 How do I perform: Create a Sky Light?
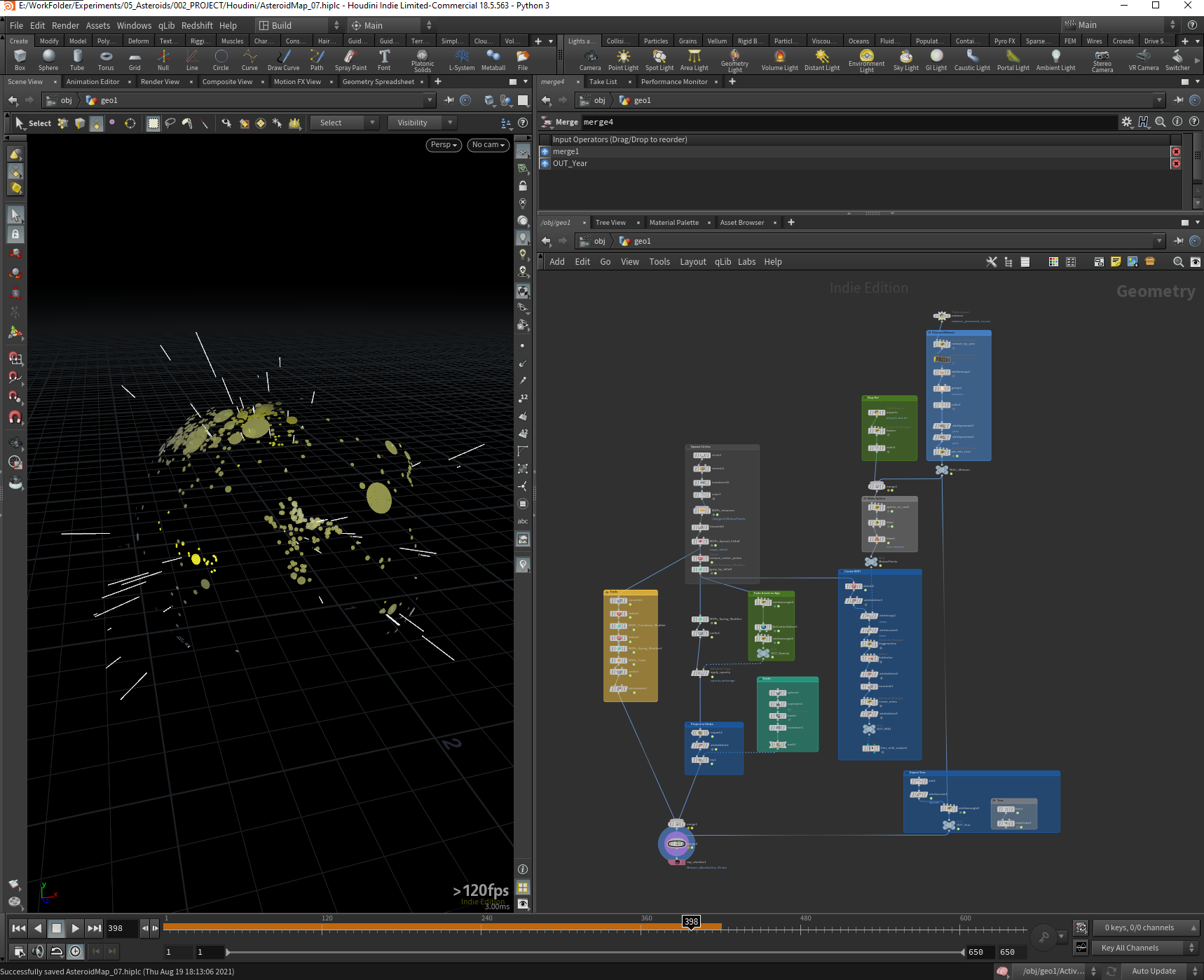click(x=905, y=60)
